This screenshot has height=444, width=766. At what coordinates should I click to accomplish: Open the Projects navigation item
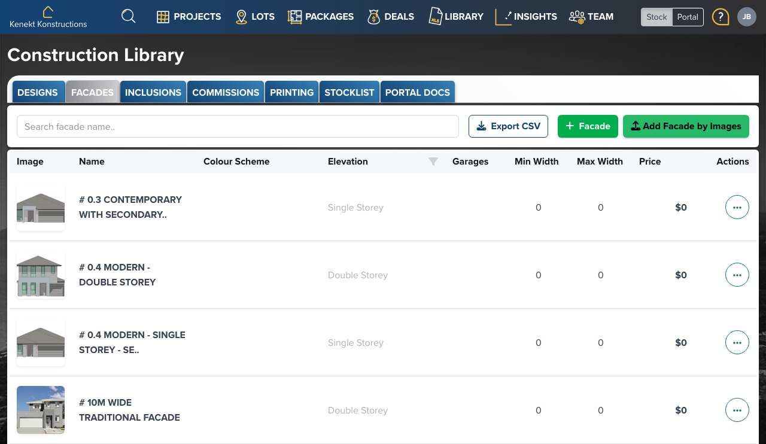[189, 17]
